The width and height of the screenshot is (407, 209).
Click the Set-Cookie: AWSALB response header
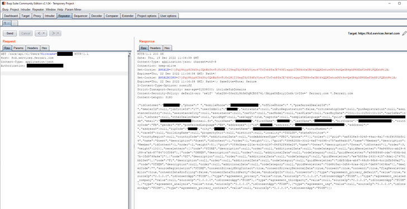point(263,70)
